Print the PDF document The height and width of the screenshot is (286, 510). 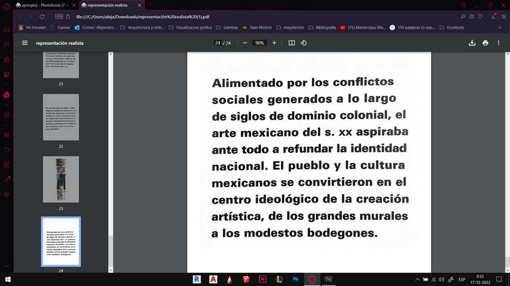click(485, 43)
